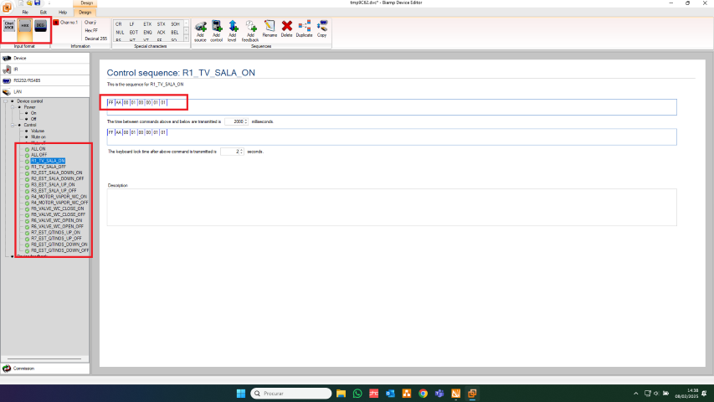The image size is (714, 402).
Task: Click the Add source icon
Action: point(200,29)
